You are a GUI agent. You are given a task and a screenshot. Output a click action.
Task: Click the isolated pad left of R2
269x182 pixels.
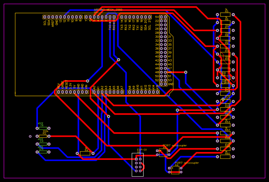tap(30, 136)
